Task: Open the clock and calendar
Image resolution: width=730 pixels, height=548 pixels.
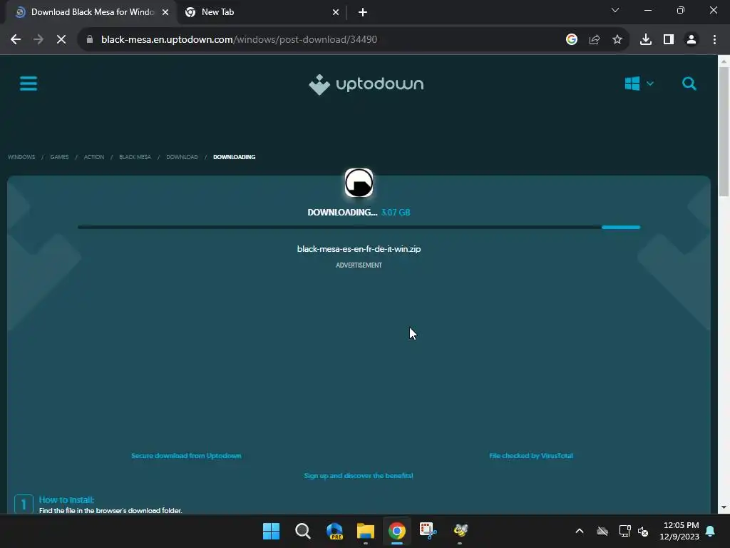Action: [x=679, y=531]
